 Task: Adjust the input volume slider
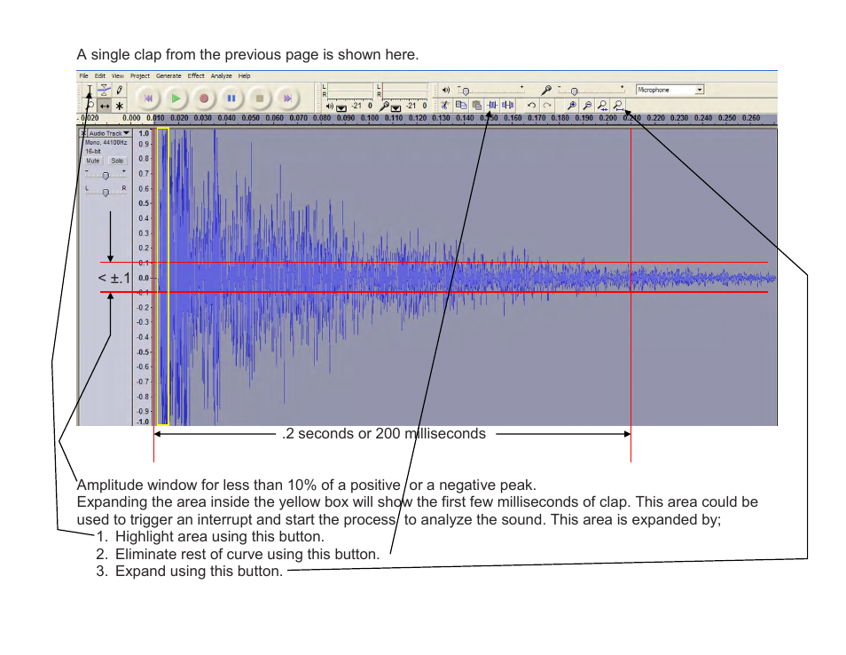(591, 90)
